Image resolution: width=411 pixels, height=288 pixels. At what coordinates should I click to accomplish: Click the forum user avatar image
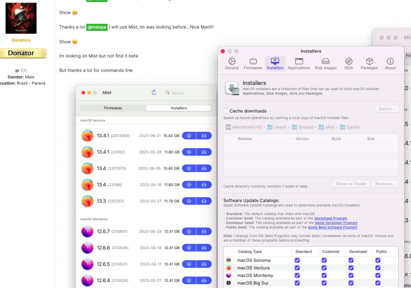click(21, 18)
